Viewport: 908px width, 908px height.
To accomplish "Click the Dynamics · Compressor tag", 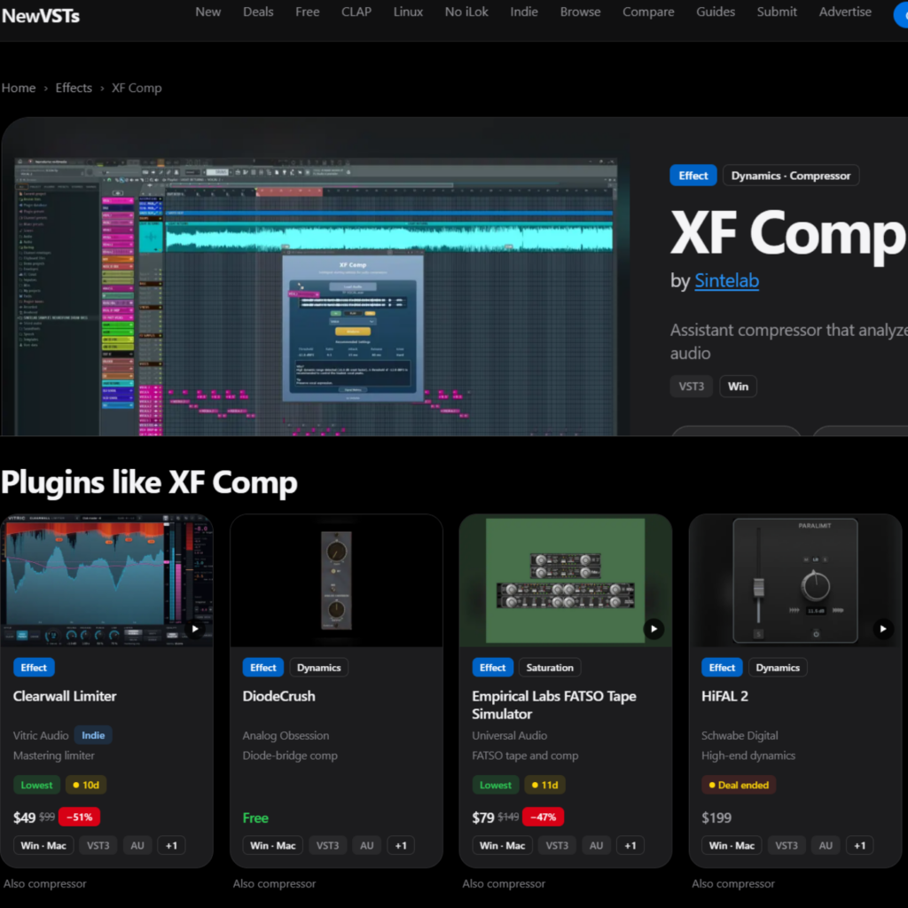I will click(x=790, y=176).
